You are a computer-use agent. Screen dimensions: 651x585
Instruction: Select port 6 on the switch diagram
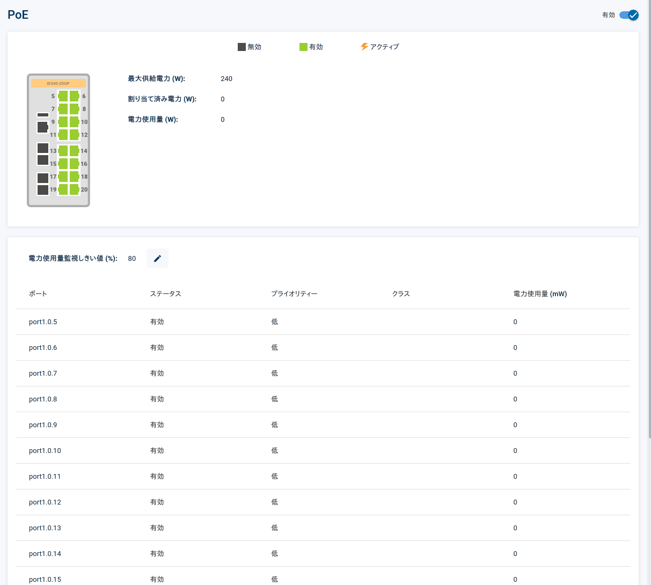click(74, 96)
